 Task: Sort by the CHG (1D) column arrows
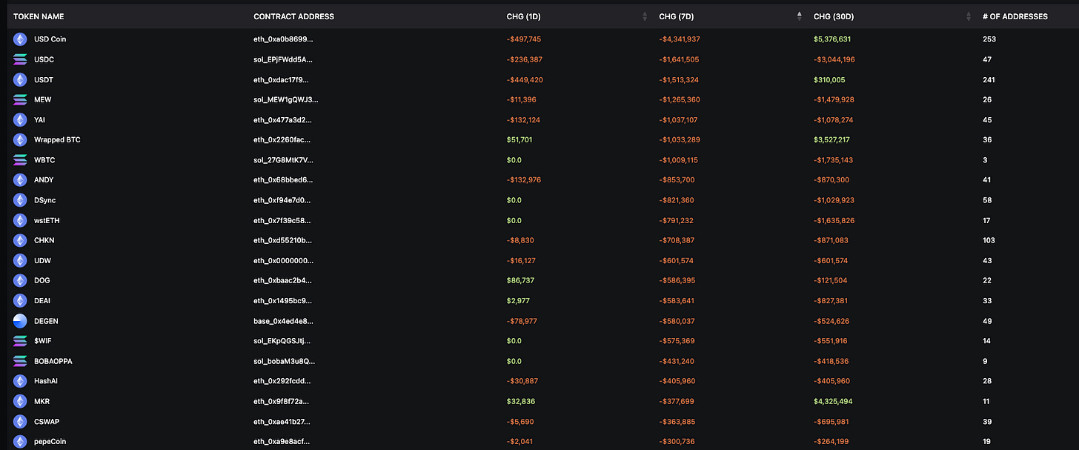pyautogui.click(x=645, y=16)
